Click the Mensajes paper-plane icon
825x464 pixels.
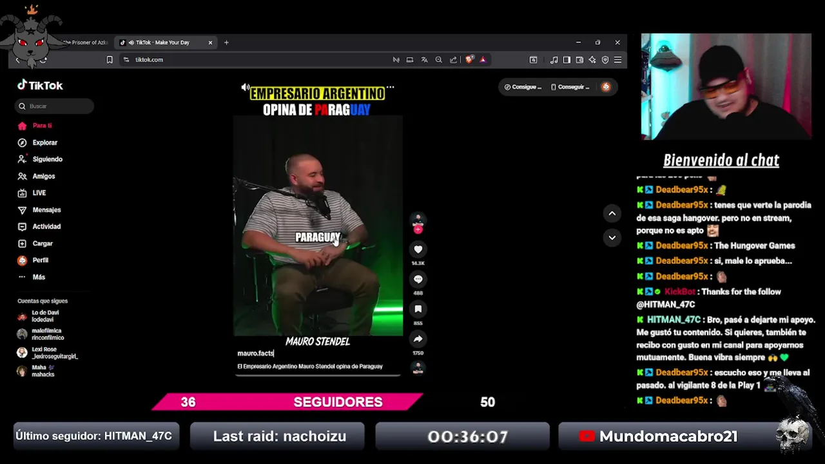tap(22, 209)
